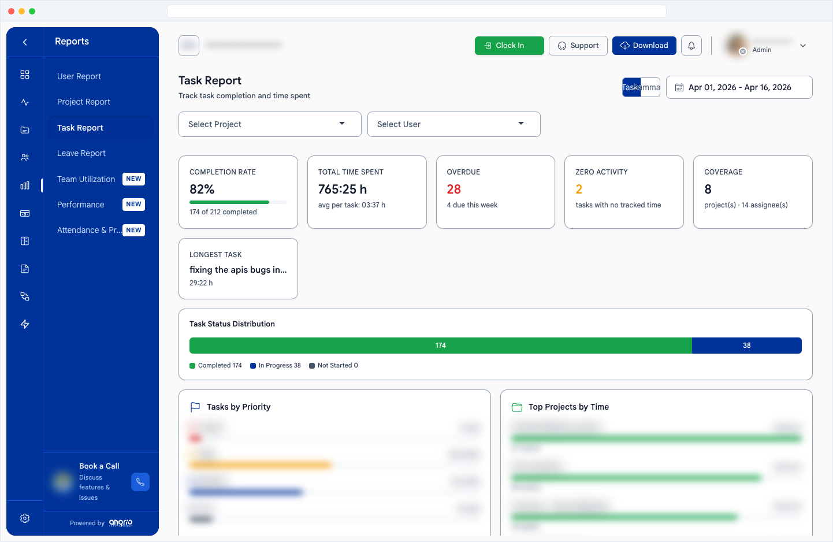Open the Automations lightning icon in sidebar

tap(24, 324)
